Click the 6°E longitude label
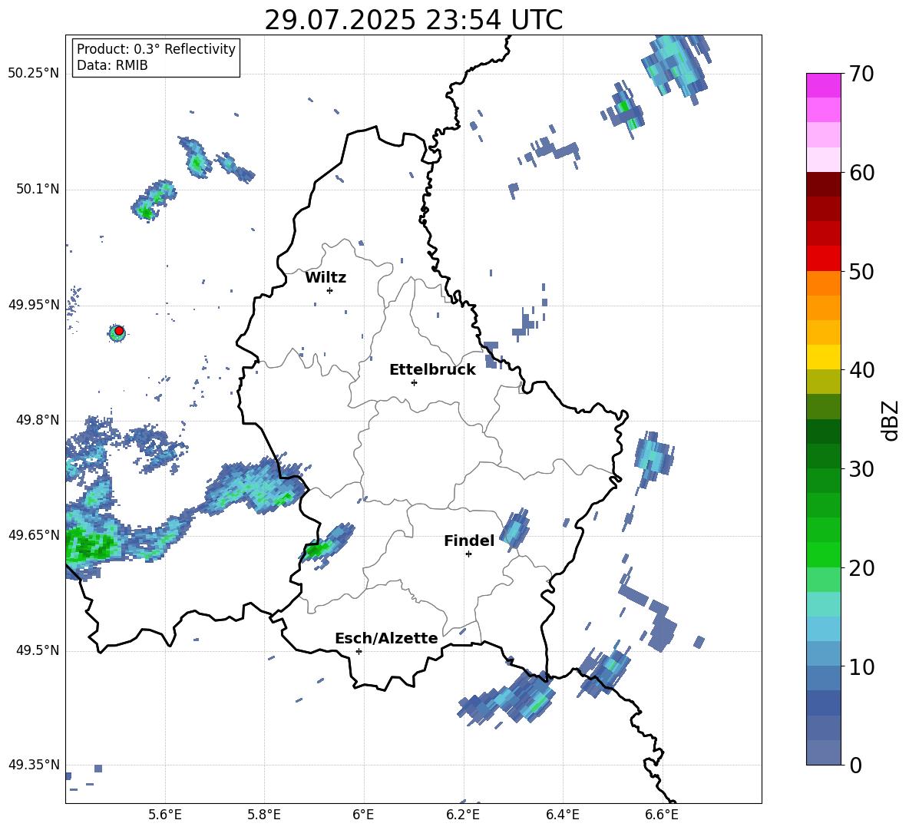Screen dimensions: 909x830 [363, 815]
